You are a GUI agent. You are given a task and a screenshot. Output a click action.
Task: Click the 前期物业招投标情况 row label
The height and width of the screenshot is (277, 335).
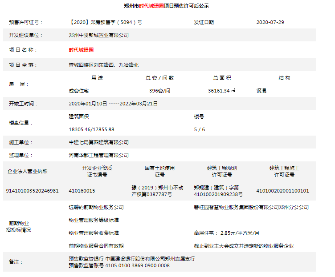pos(18,227)
